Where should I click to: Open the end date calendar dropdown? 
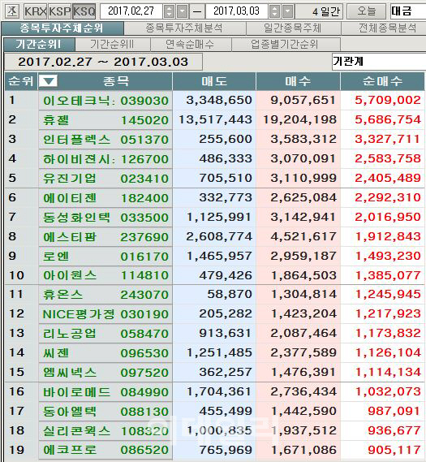pos(287,11)
